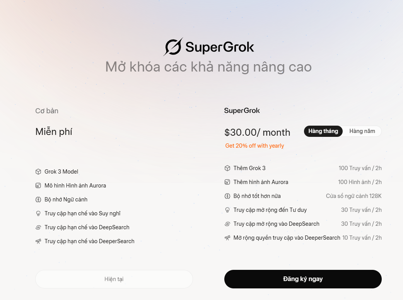Click the cube icon beside Grok 3 Model
The image size is (403, 300).
point(38,172)
